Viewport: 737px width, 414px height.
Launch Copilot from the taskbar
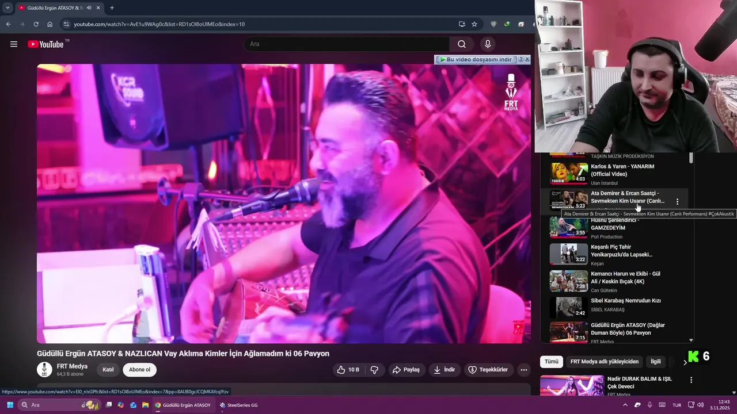[121, 405]
